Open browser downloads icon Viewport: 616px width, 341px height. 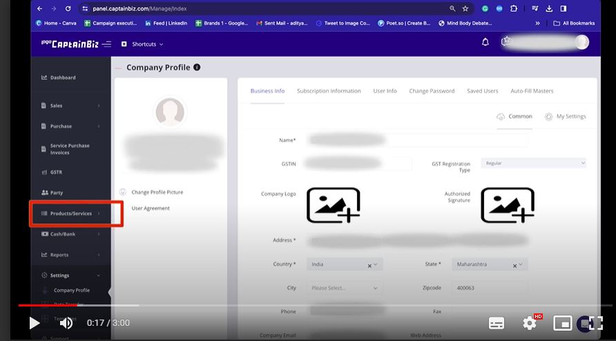(549, 8)
